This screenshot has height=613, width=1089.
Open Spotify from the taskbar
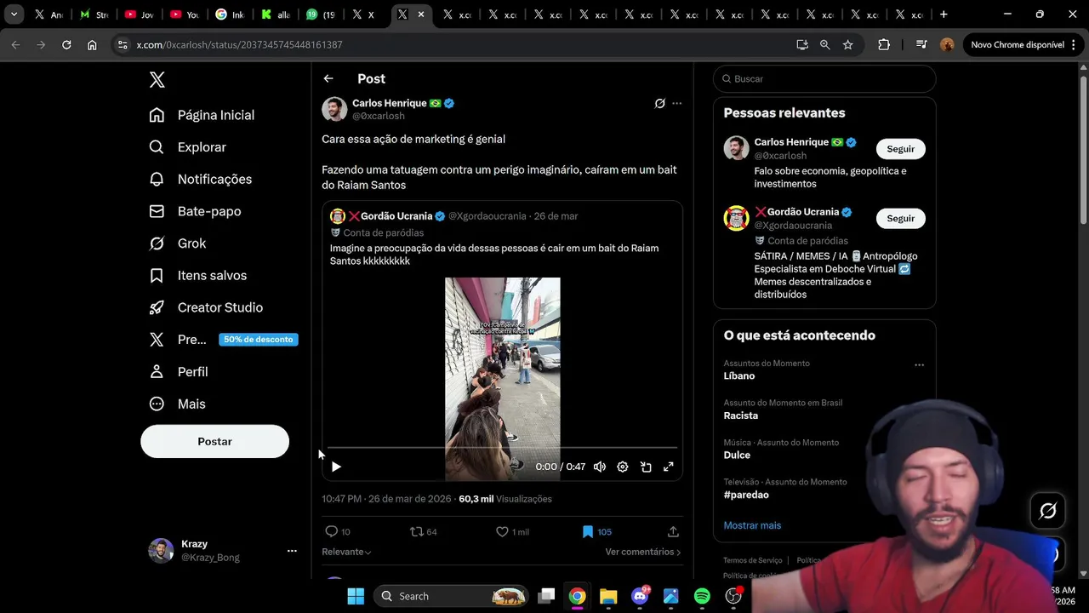click(x=702, y=596)
